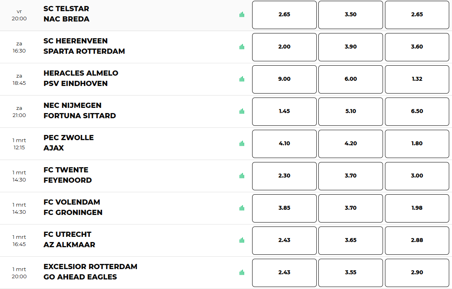Open statistics icon for SC Heerenveen match
This screenshot has width=452, height=289.
pyautogui.click(x=242, y=47)
